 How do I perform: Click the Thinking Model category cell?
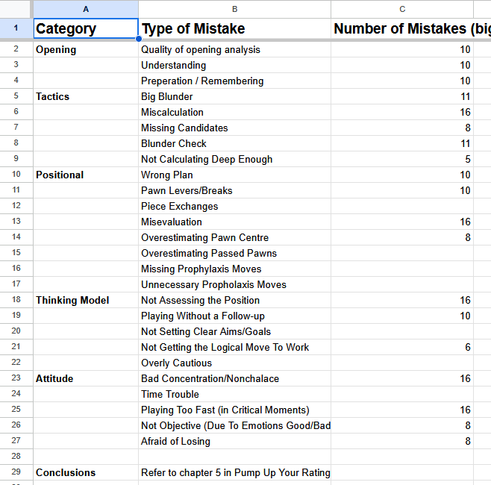point(86,300)
